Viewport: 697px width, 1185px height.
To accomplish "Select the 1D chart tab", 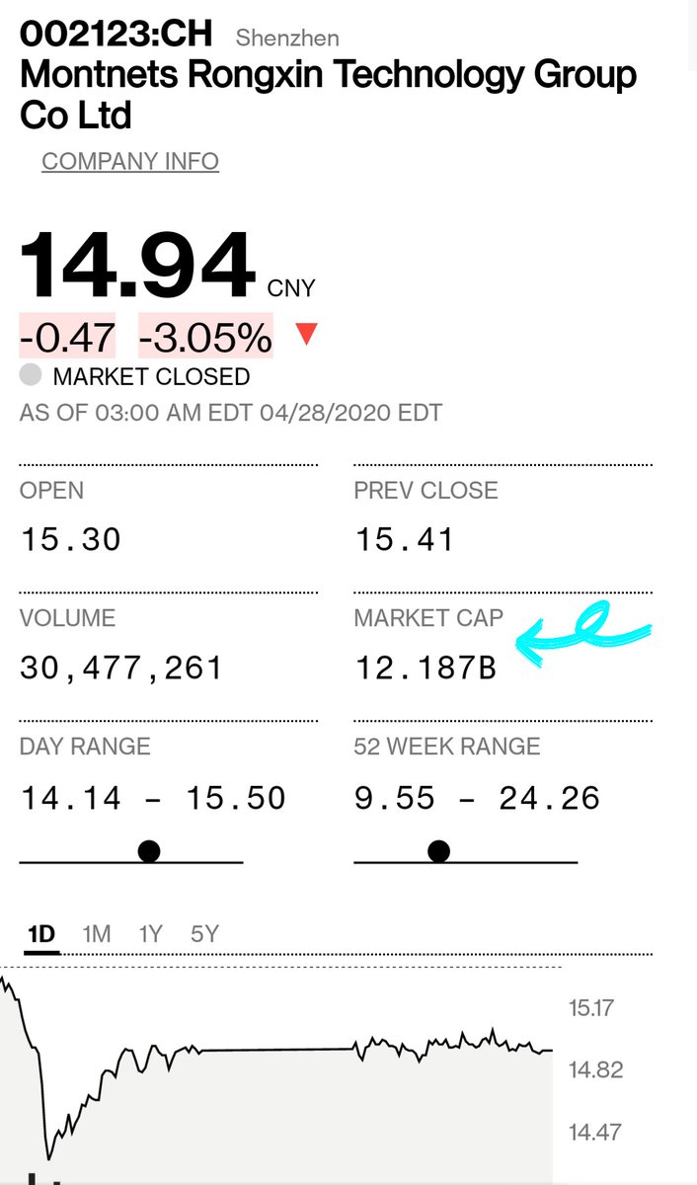I will [41, 933].
